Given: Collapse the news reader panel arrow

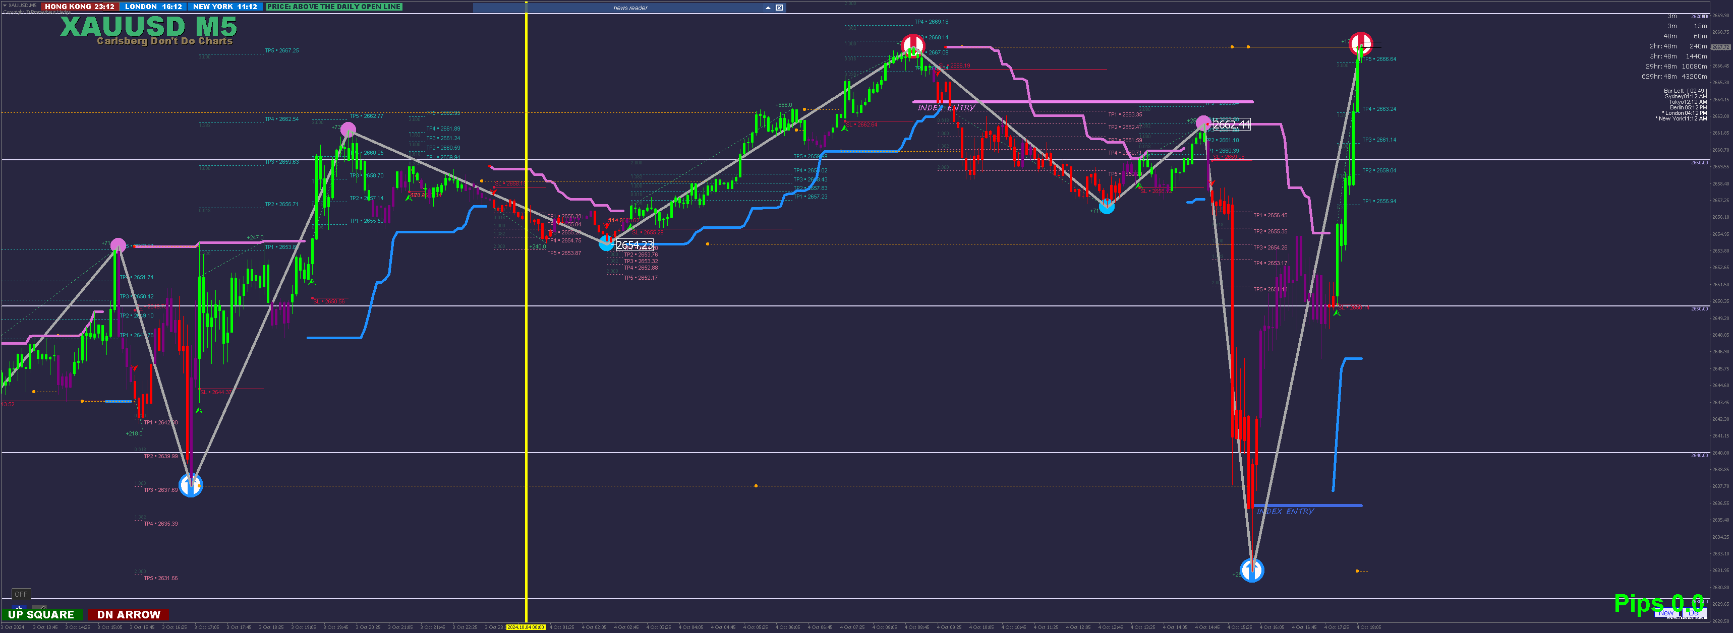Looking at the screenshot, I should click(768, 8).
